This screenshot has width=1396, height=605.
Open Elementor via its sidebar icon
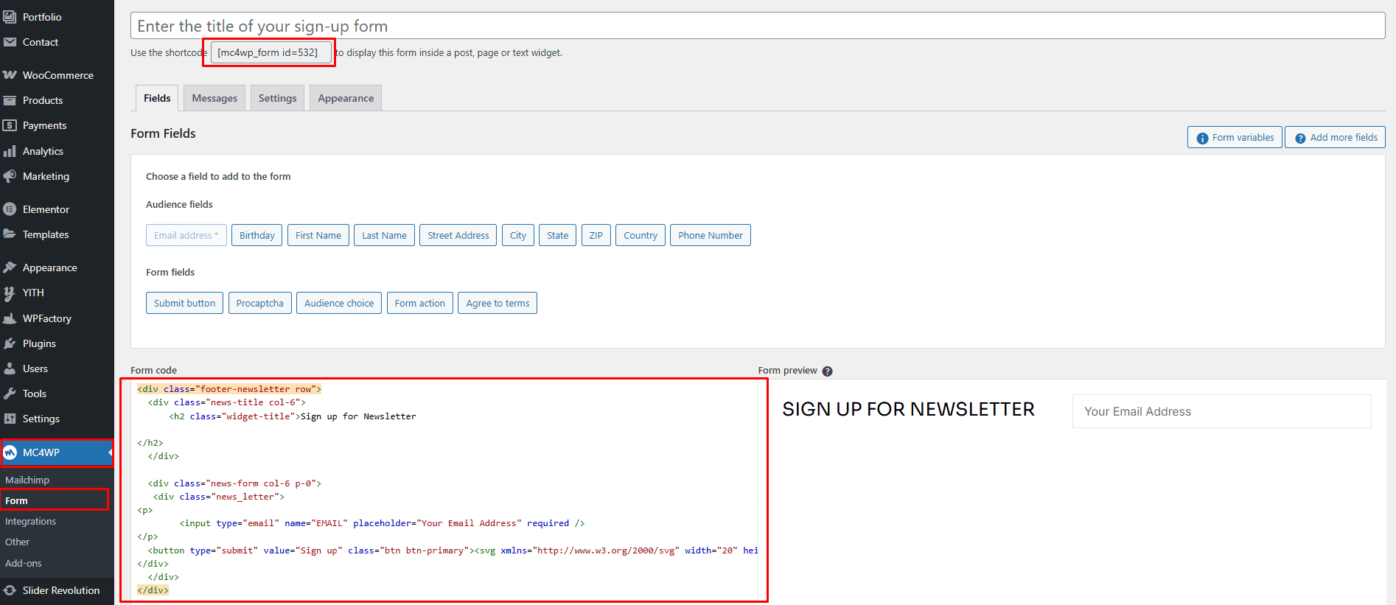[10, 209]
